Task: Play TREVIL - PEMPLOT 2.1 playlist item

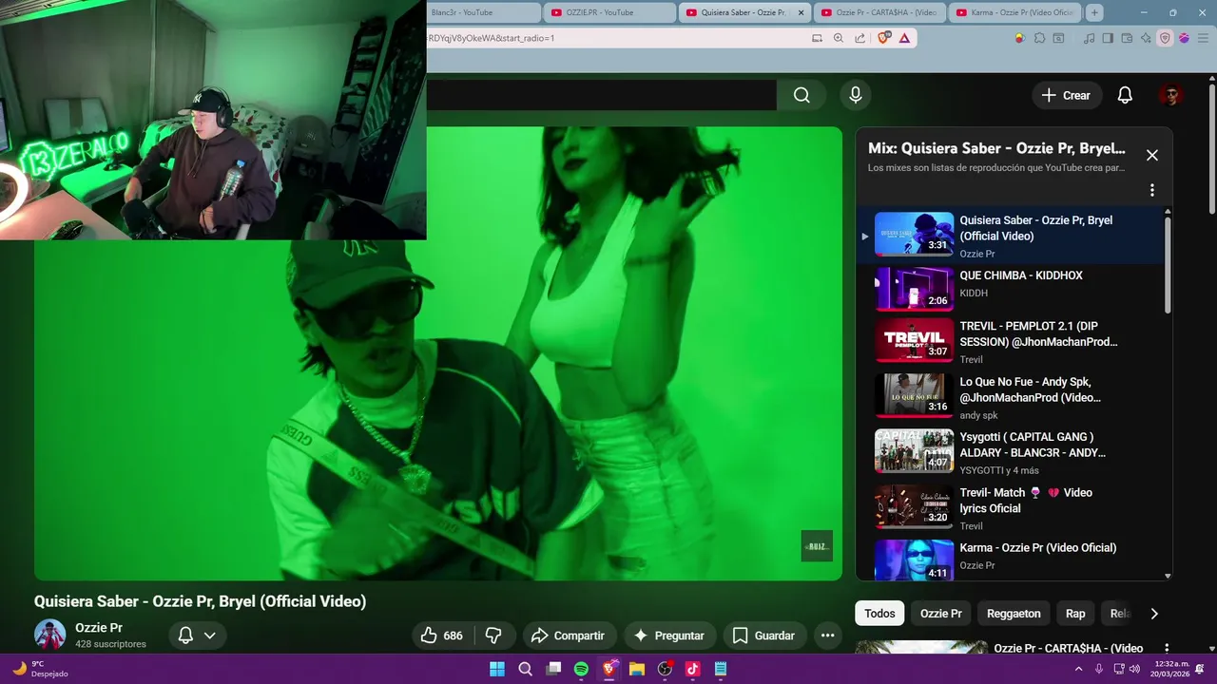Action: (1010, 340)
